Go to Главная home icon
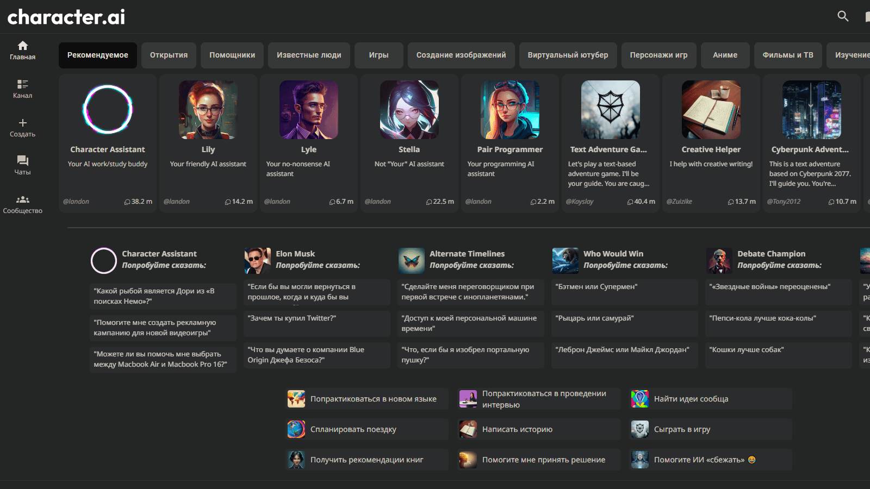 point(22,46)
